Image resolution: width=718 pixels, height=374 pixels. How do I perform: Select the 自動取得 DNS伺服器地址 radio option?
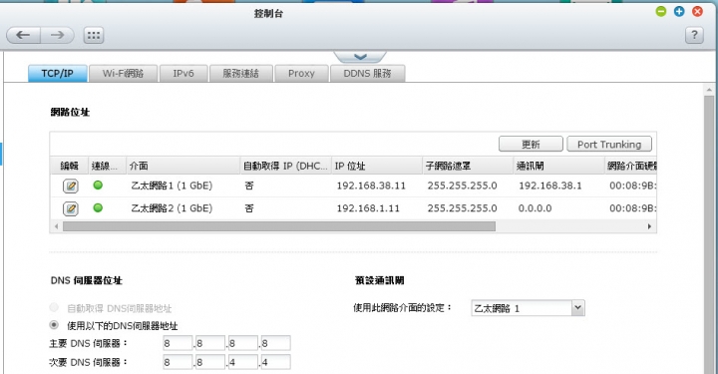tap(54, 307)
